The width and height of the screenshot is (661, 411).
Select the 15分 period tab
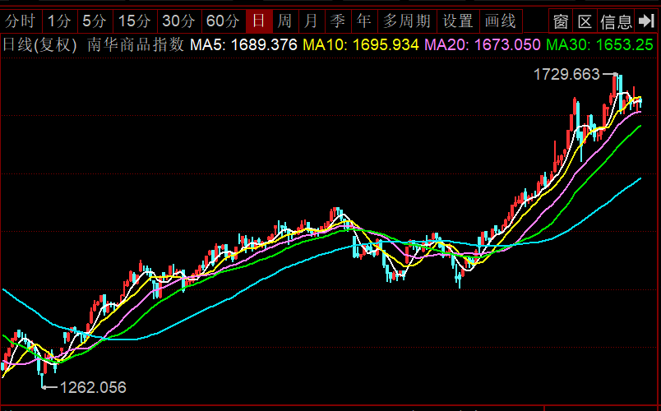click(135, 21)
